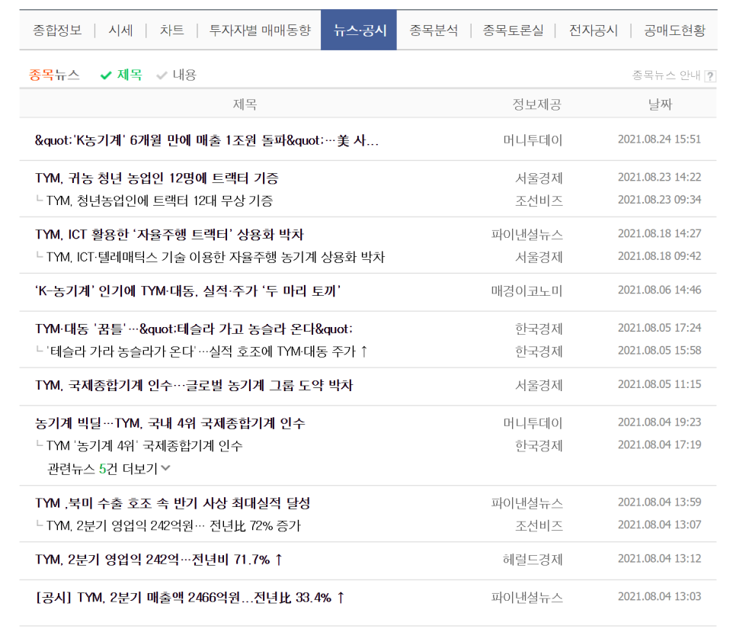Open article TYM, 청년농업인에 트랙터 12대 무상 기증
736x629 pixels.
(159, 201)
